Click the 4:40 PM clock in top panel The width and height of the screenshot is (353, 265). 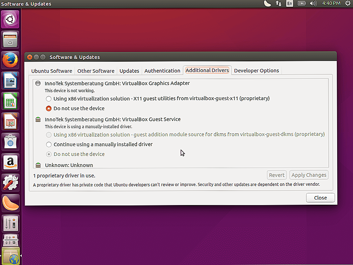click(x=331, y=3)
